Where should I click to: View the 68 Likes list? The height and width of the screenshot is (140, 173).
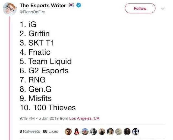[50, 131]
